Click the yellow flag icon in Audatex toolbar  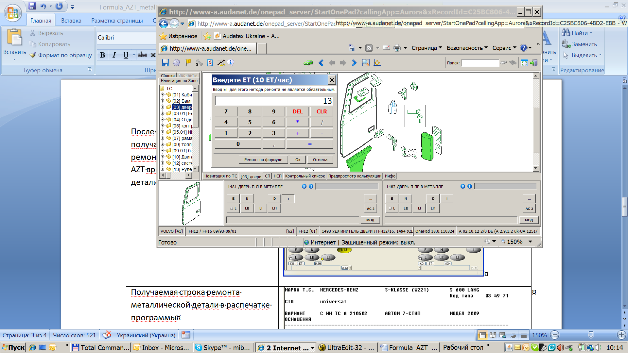point(188,63)
